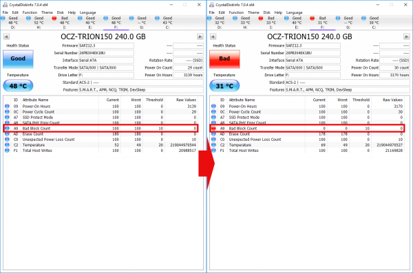The image size is (413, 273).
Task: Click the next-disk arrow in left window
Action: click(x=200, y=36)
